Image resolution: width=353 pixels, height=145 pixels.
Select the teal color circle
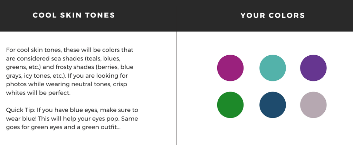pyautogui.click(x=273, y=68)
